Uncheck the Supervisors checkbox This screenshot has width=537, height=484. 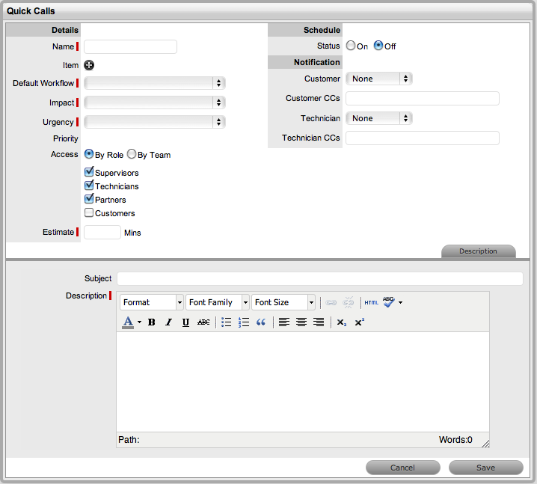click(x=89, y=171)
